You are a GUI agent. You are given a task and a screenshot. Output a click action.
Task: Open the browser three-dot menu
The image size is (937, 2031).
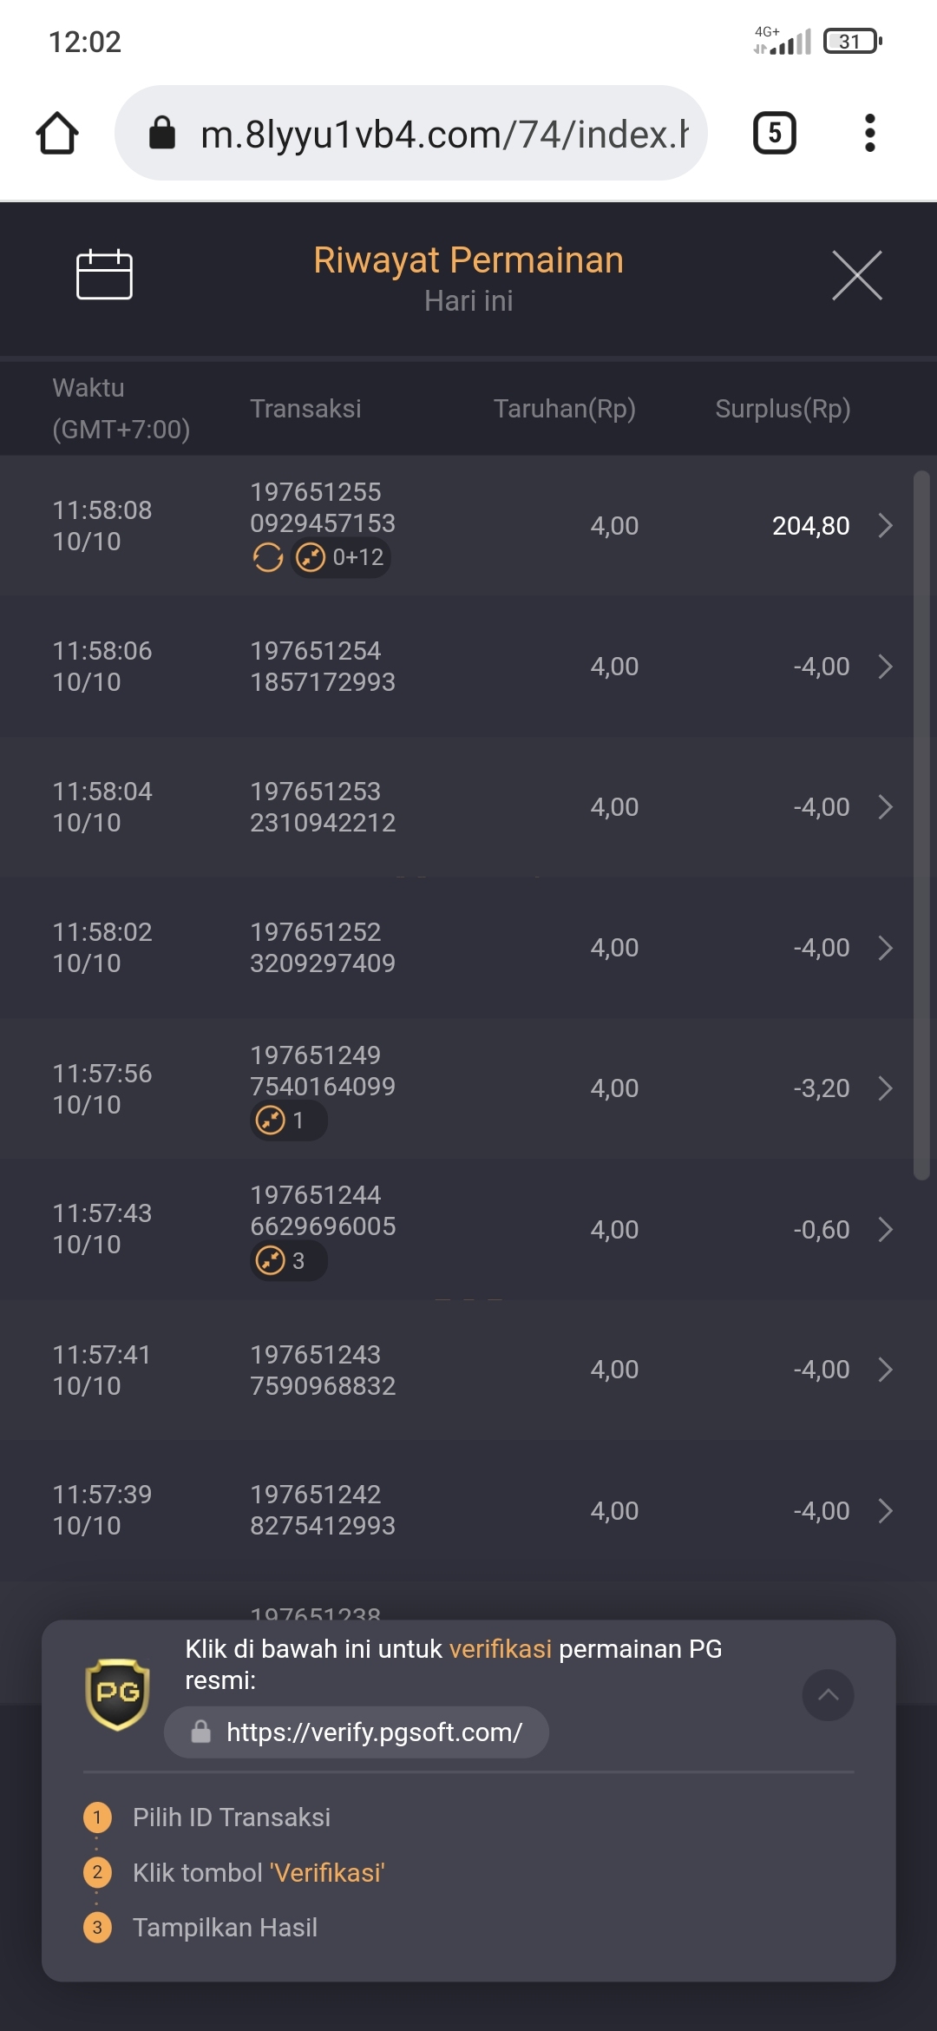coord(869,134)
